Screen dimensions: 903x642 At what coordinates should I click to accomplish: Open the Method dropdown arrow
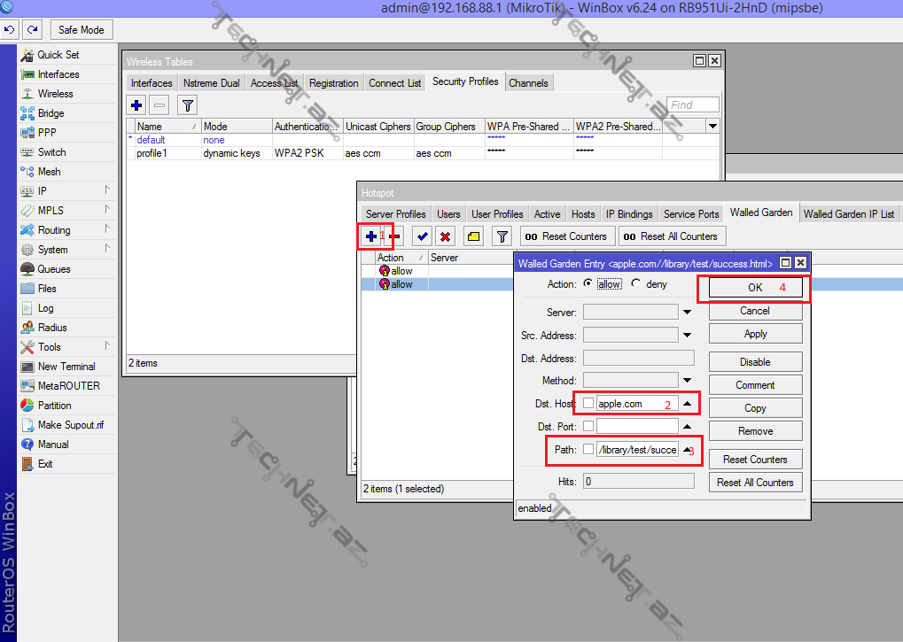686,382
